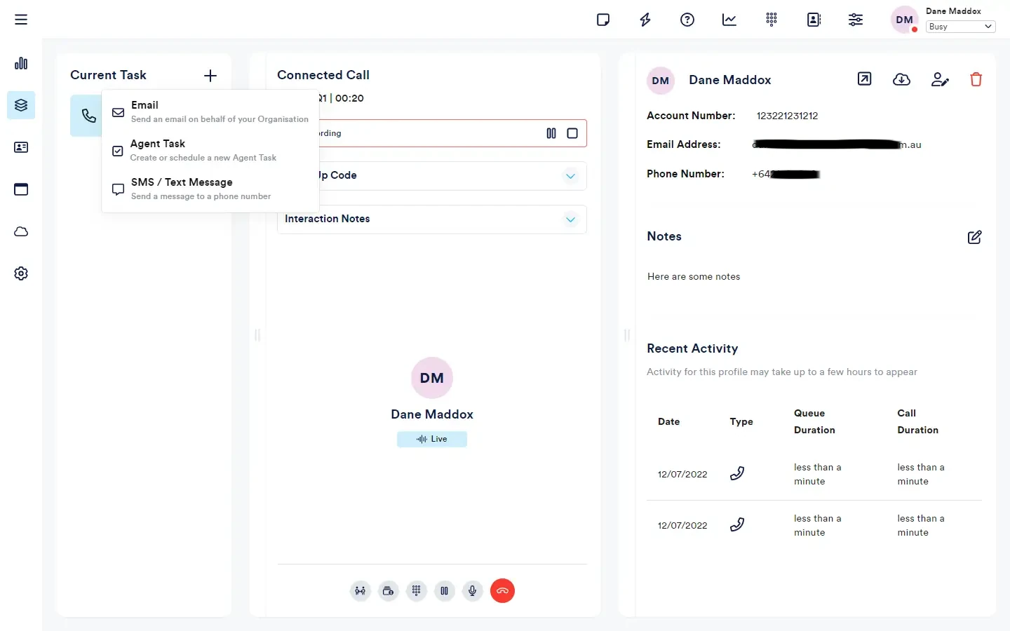Open contact profile in a new window

click(x=865, y=79)
